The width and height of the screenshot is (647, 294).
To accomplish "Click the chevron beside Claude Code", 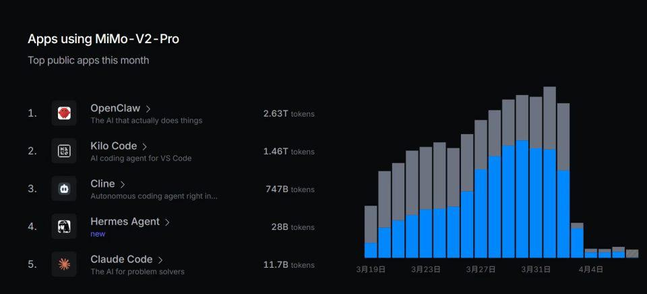I will point(161,260).
